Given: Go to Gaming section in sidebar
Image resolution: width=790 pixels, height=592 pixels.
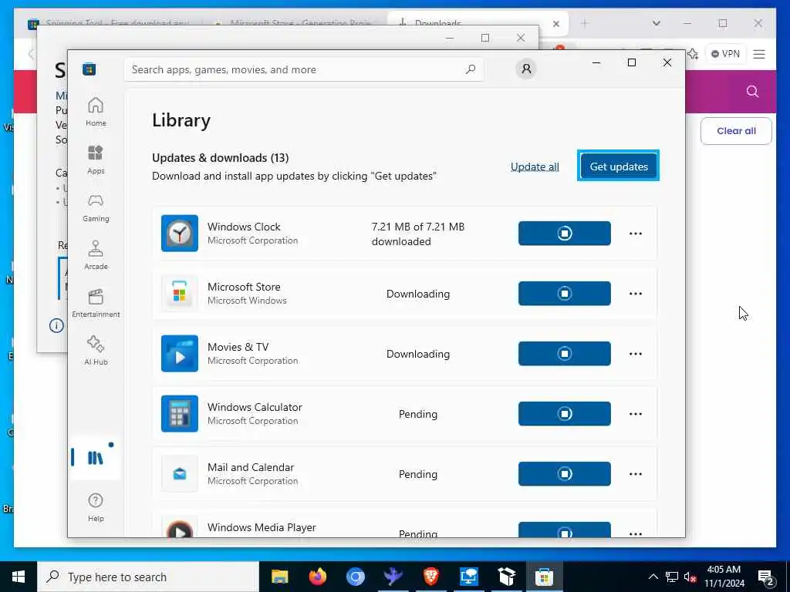Looking at the screenshot, I should click(96, 207).
